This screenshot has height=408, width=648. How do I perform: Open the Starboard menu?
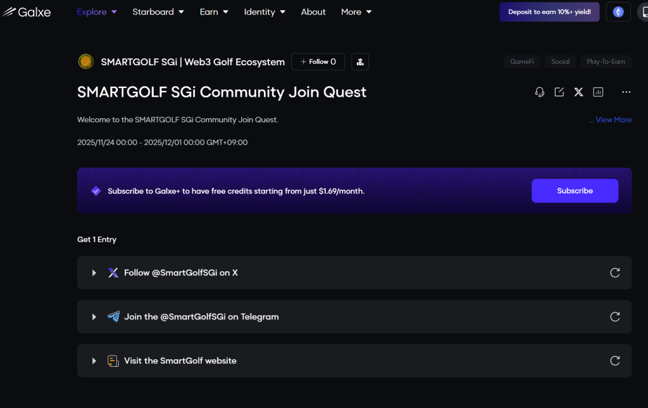tap(158, 12)
